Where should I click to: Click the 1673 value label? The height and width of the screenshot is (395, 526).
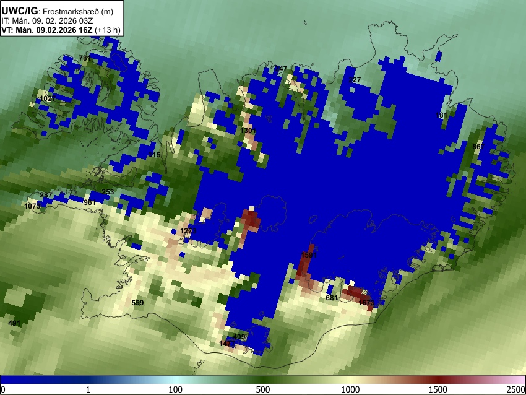click(366, 303)
